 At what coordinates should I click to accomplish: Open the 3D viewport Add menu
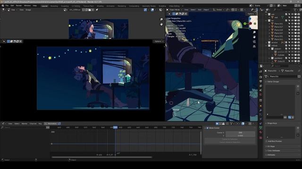click(x=200, y=9)
